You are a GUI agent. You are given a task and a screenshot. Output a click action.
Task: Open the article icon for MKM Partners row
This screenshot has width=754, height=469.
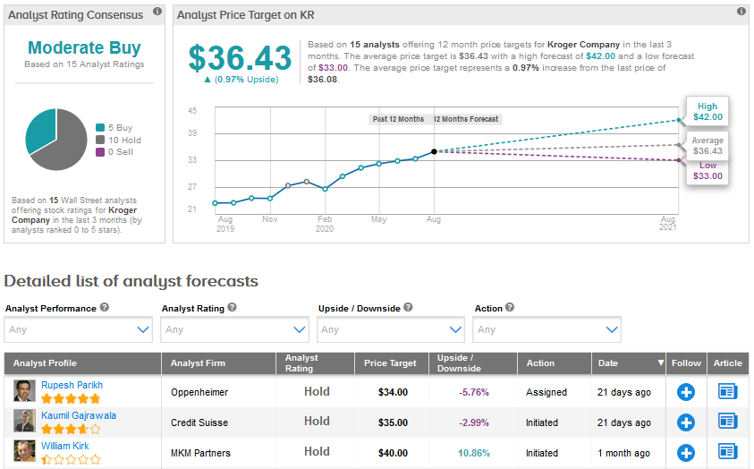click(727, 452)
